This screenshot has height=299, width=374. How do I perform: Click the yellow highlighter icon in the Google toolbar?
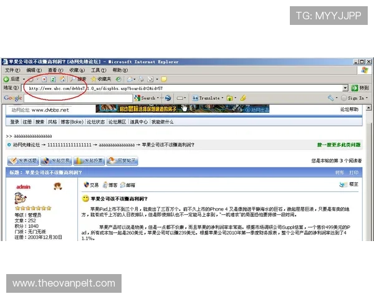click(x=243, y=98)
